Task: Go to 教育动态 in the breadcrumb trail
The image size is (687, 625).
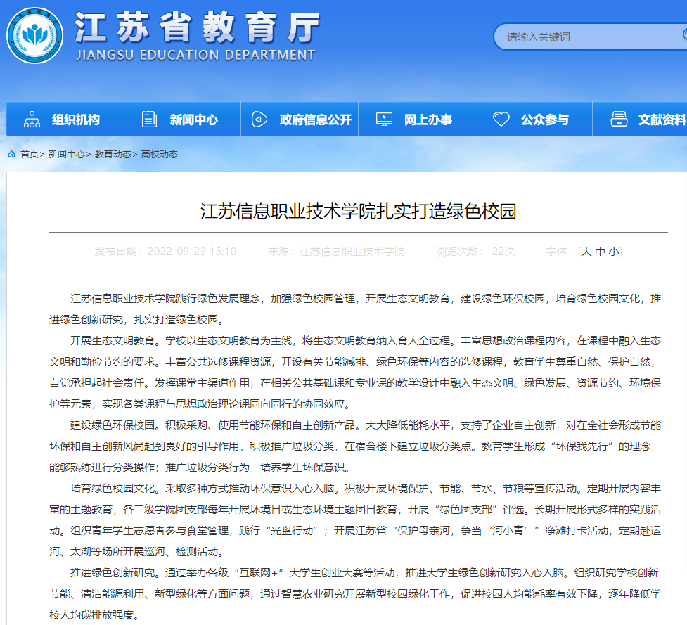Action: [113, 154]
